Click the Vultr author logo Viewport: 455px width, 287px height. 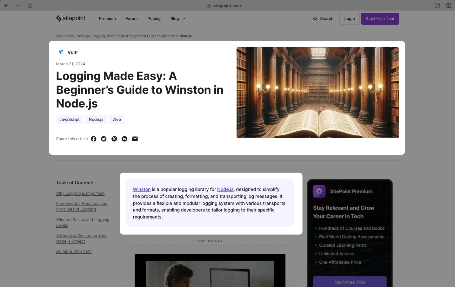click(x=61, y=52)
